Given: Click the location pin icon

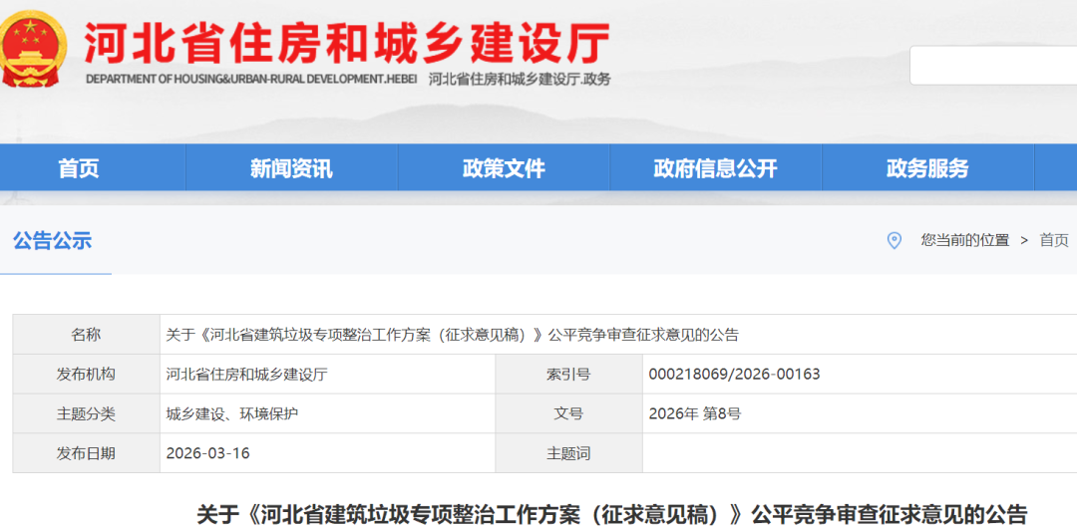Looking at the screenshot, I should point(895,240).
